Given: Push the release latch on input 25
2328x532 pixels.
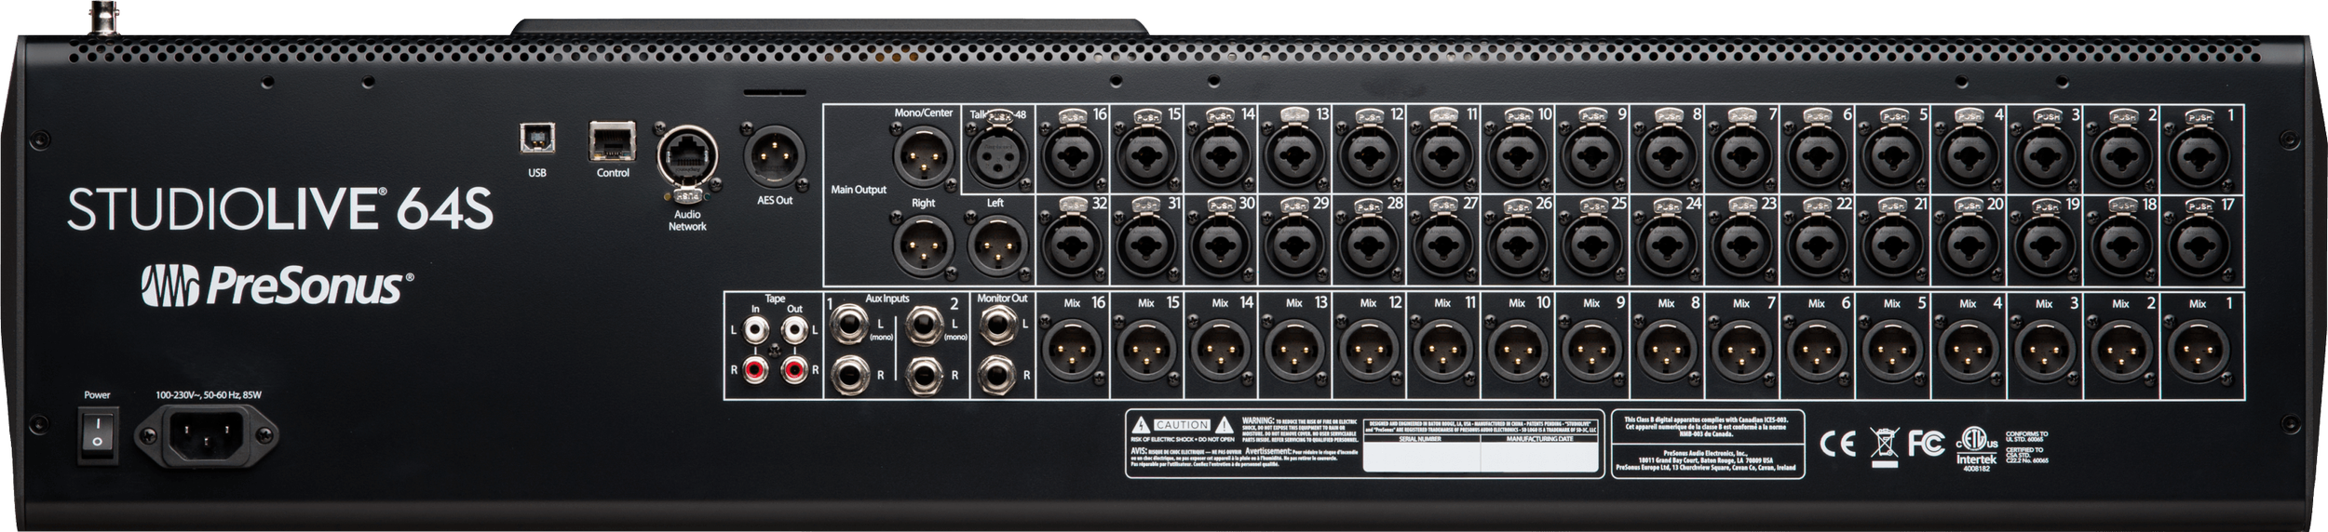Looking at the screenshot, I should coord(1592,207).
